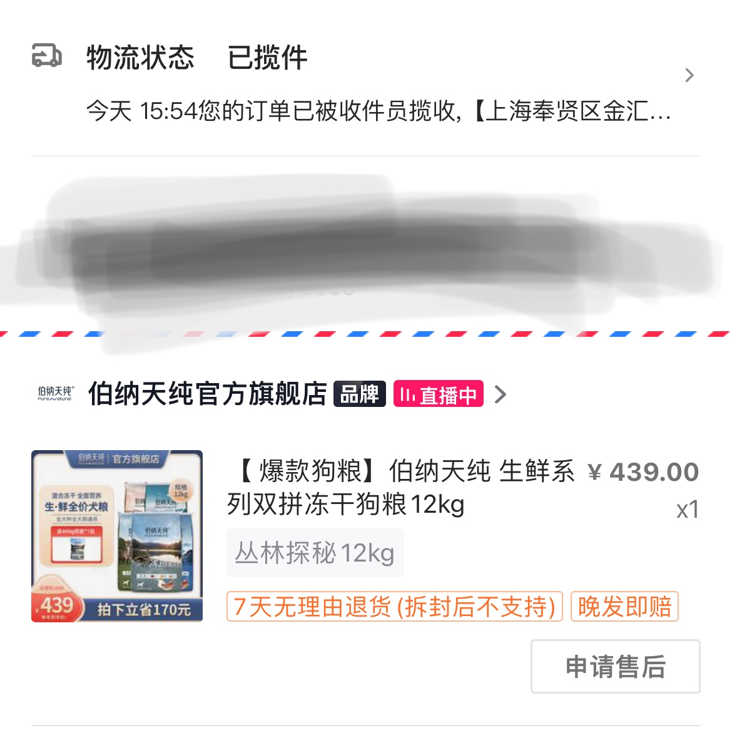This screenshot has height=735, width=732.
Task: Expand store page with chevron arrow
Action: point(500,394)
